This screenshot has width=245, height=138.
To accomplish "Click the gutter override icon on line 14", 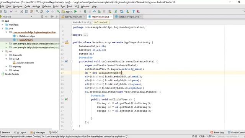I will [x=66, y=61].
